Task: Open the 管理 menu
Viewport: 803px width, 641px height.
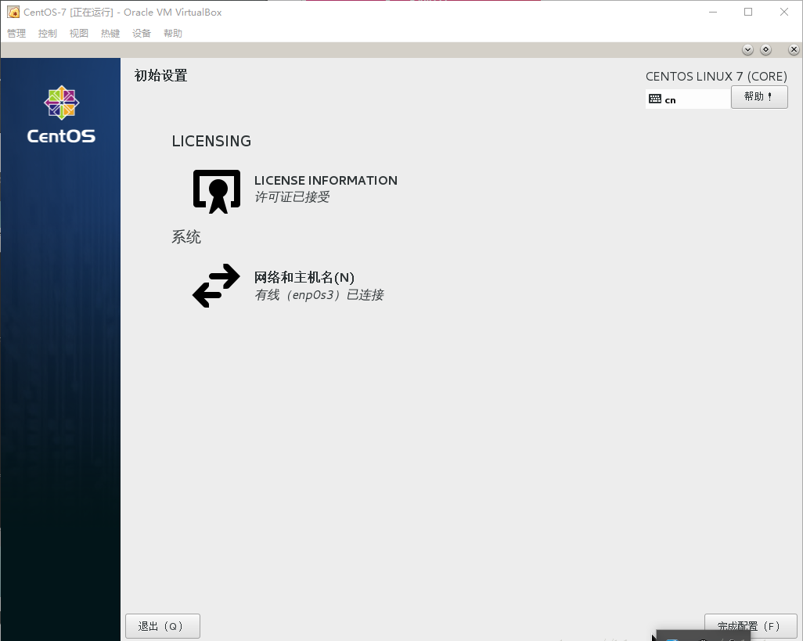Action: point(16,34)
